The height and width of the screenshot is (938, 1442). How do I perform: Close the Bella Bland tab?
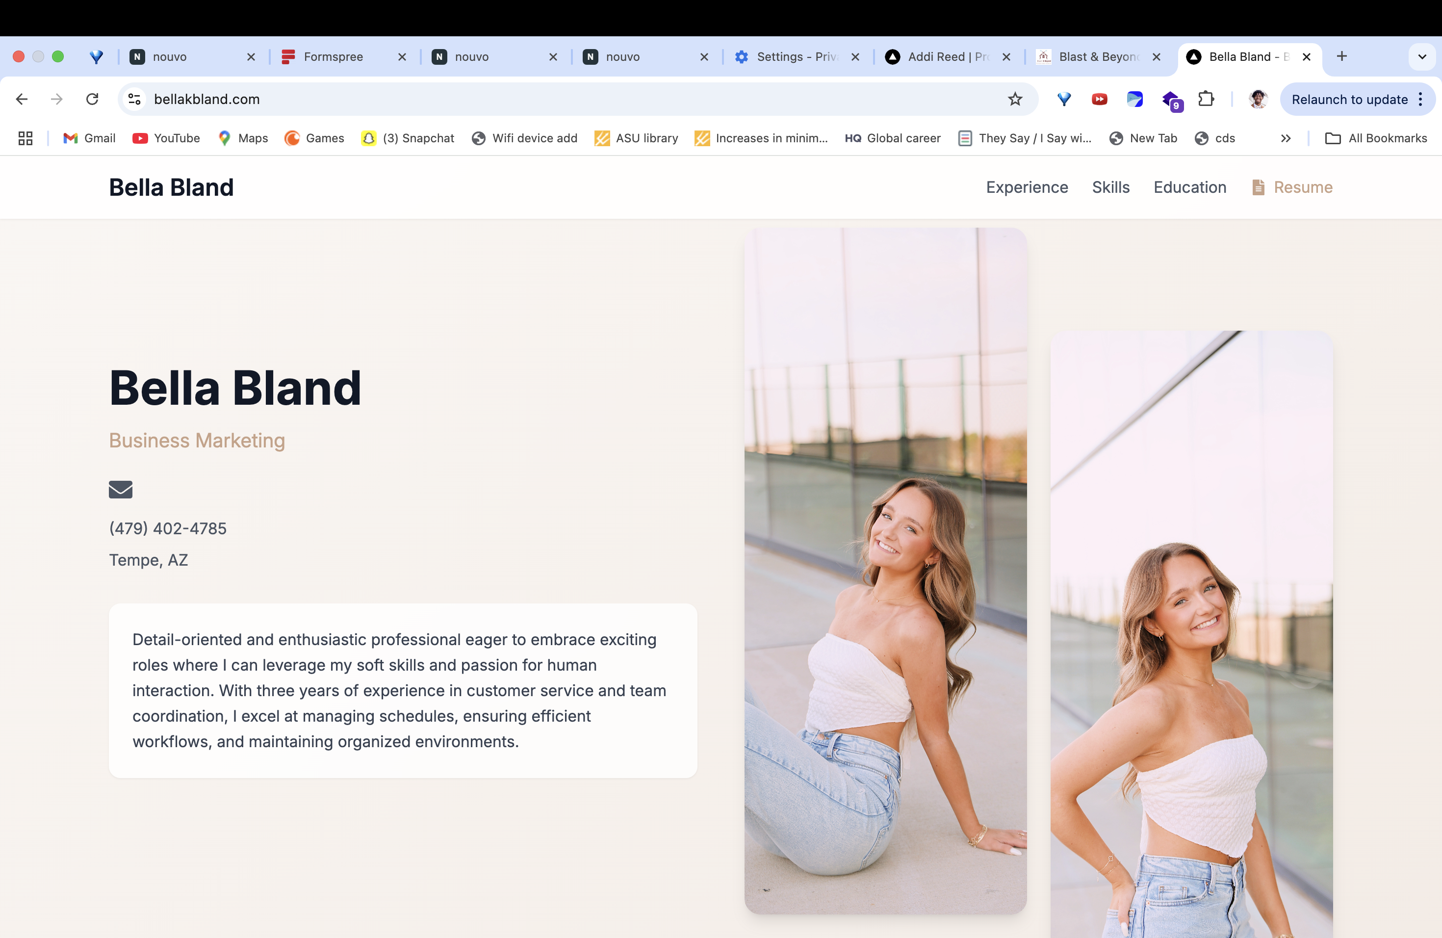(1306, 56)
